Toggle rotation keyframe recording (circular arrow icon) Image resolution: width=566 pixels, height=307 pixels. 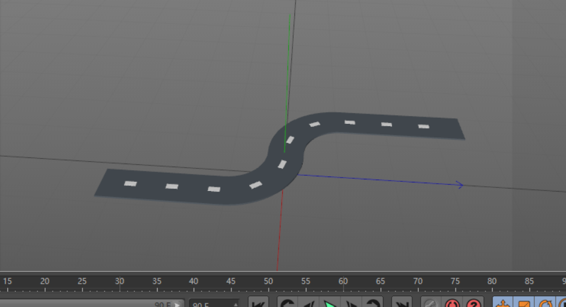coord(545,303)
